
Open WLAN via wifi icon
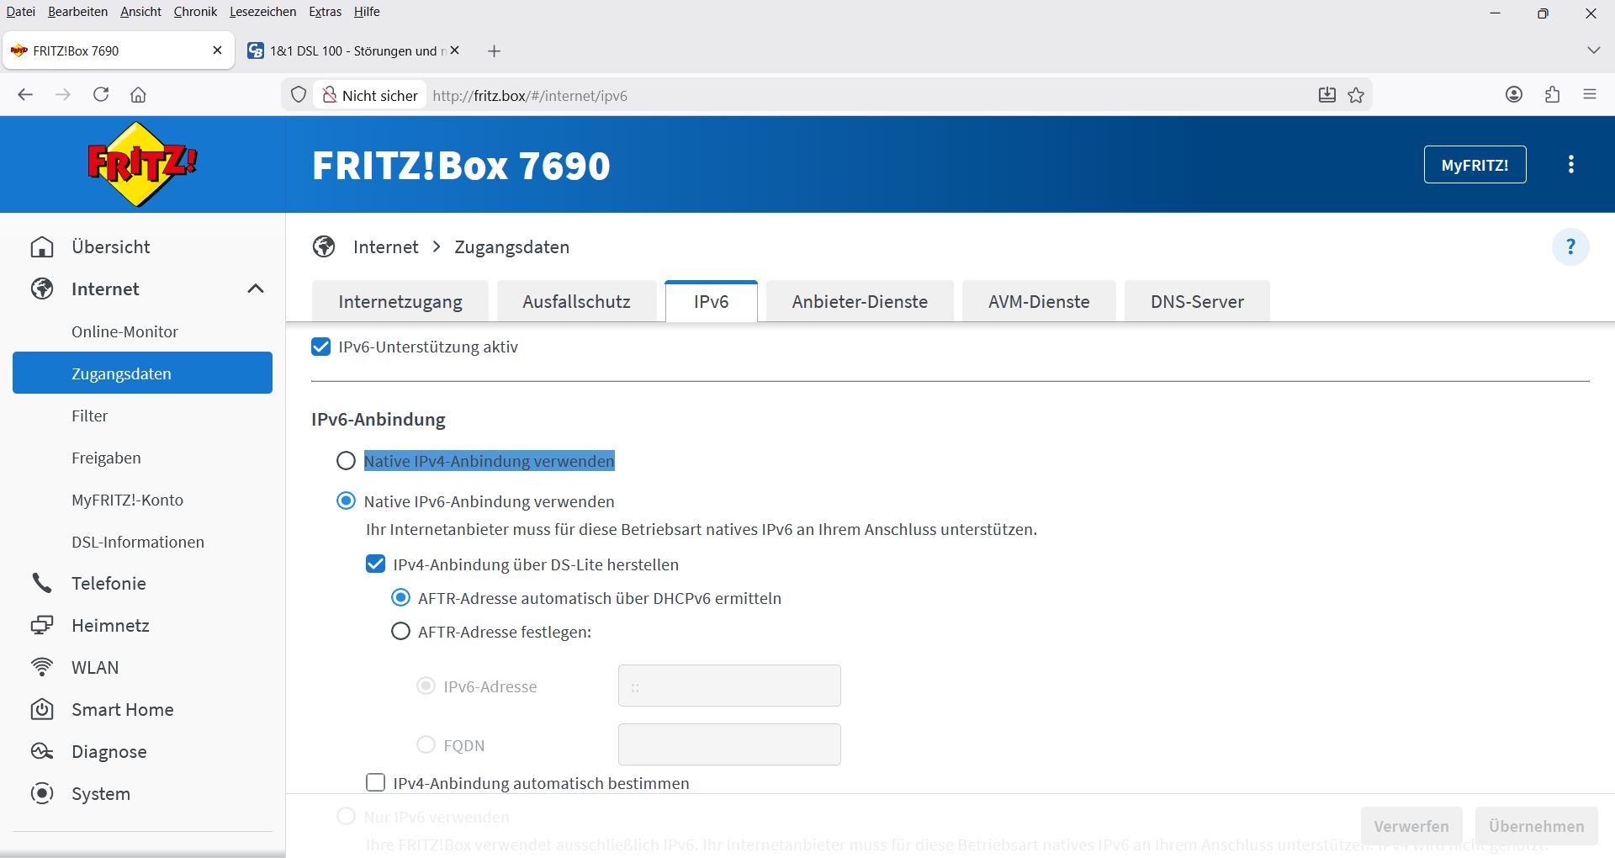tap(42, 667)
